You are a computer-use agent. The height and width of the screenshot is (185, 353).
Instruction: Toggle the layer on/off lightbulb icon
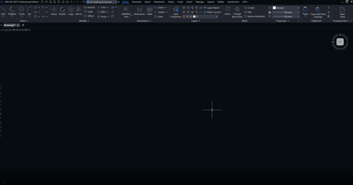click(184, 16)
